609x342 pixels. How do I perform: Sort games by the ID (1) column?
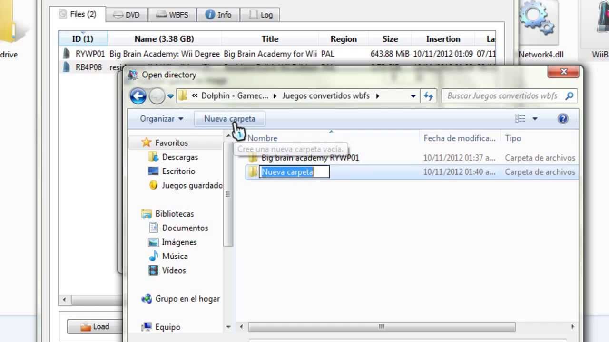83,39
